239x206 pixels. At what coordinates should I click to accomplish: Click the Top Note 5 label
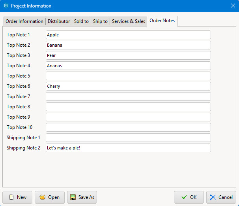(x=18, y=76)
